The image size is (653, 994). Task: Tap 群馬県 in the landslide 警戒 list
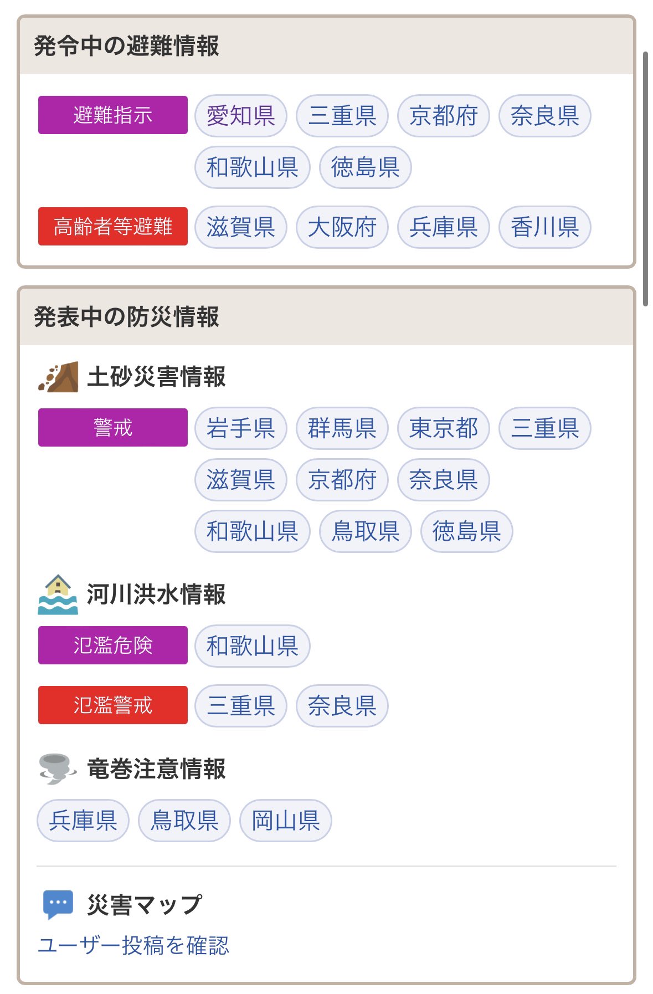[x=342, y=428]
